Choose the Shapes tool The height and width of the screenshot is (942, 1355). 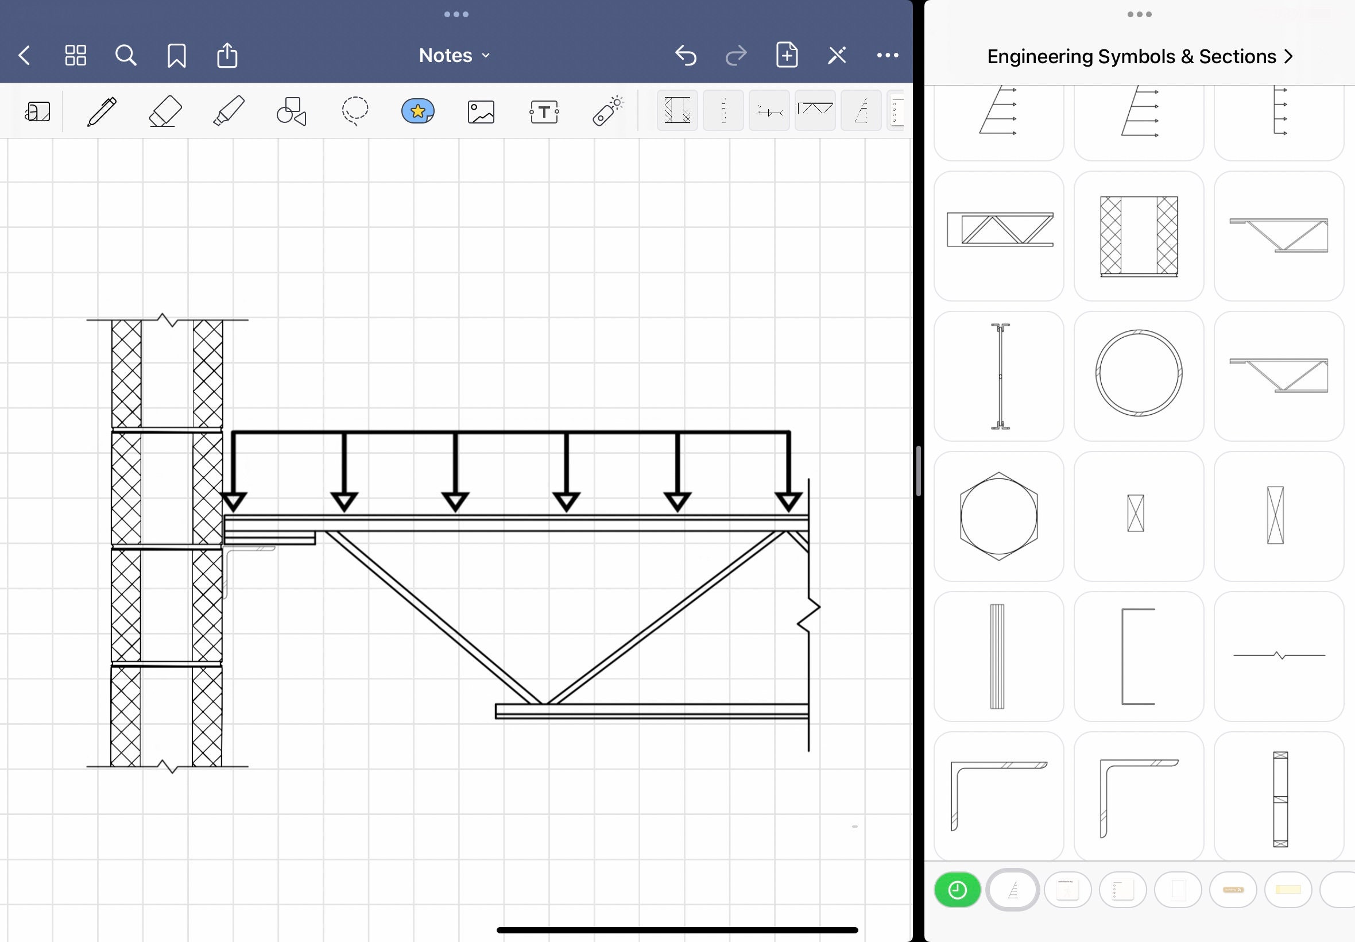tap(292, 111)
